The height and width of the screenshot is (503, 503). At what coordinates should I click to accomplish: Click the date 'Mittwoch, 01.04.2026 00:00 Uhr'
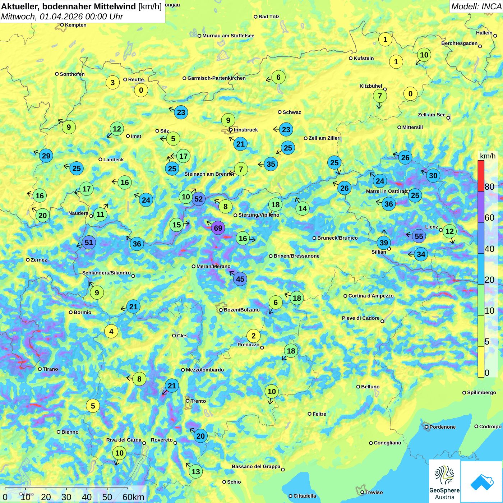coord(62,17)
